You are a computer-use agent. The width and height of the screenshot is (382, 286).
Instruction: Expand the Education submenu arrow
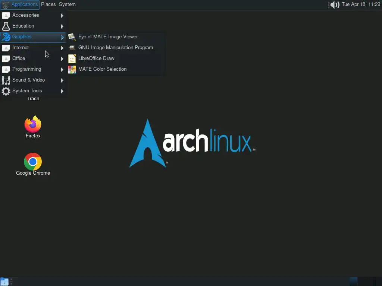(x=62, y=26)
